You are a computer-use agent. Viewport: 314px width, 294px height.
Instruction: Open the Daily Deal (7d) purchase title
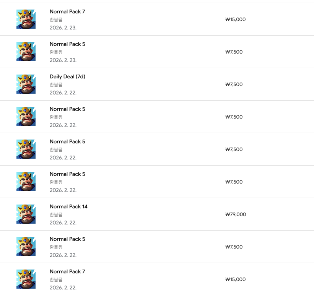tap(67, 76)
